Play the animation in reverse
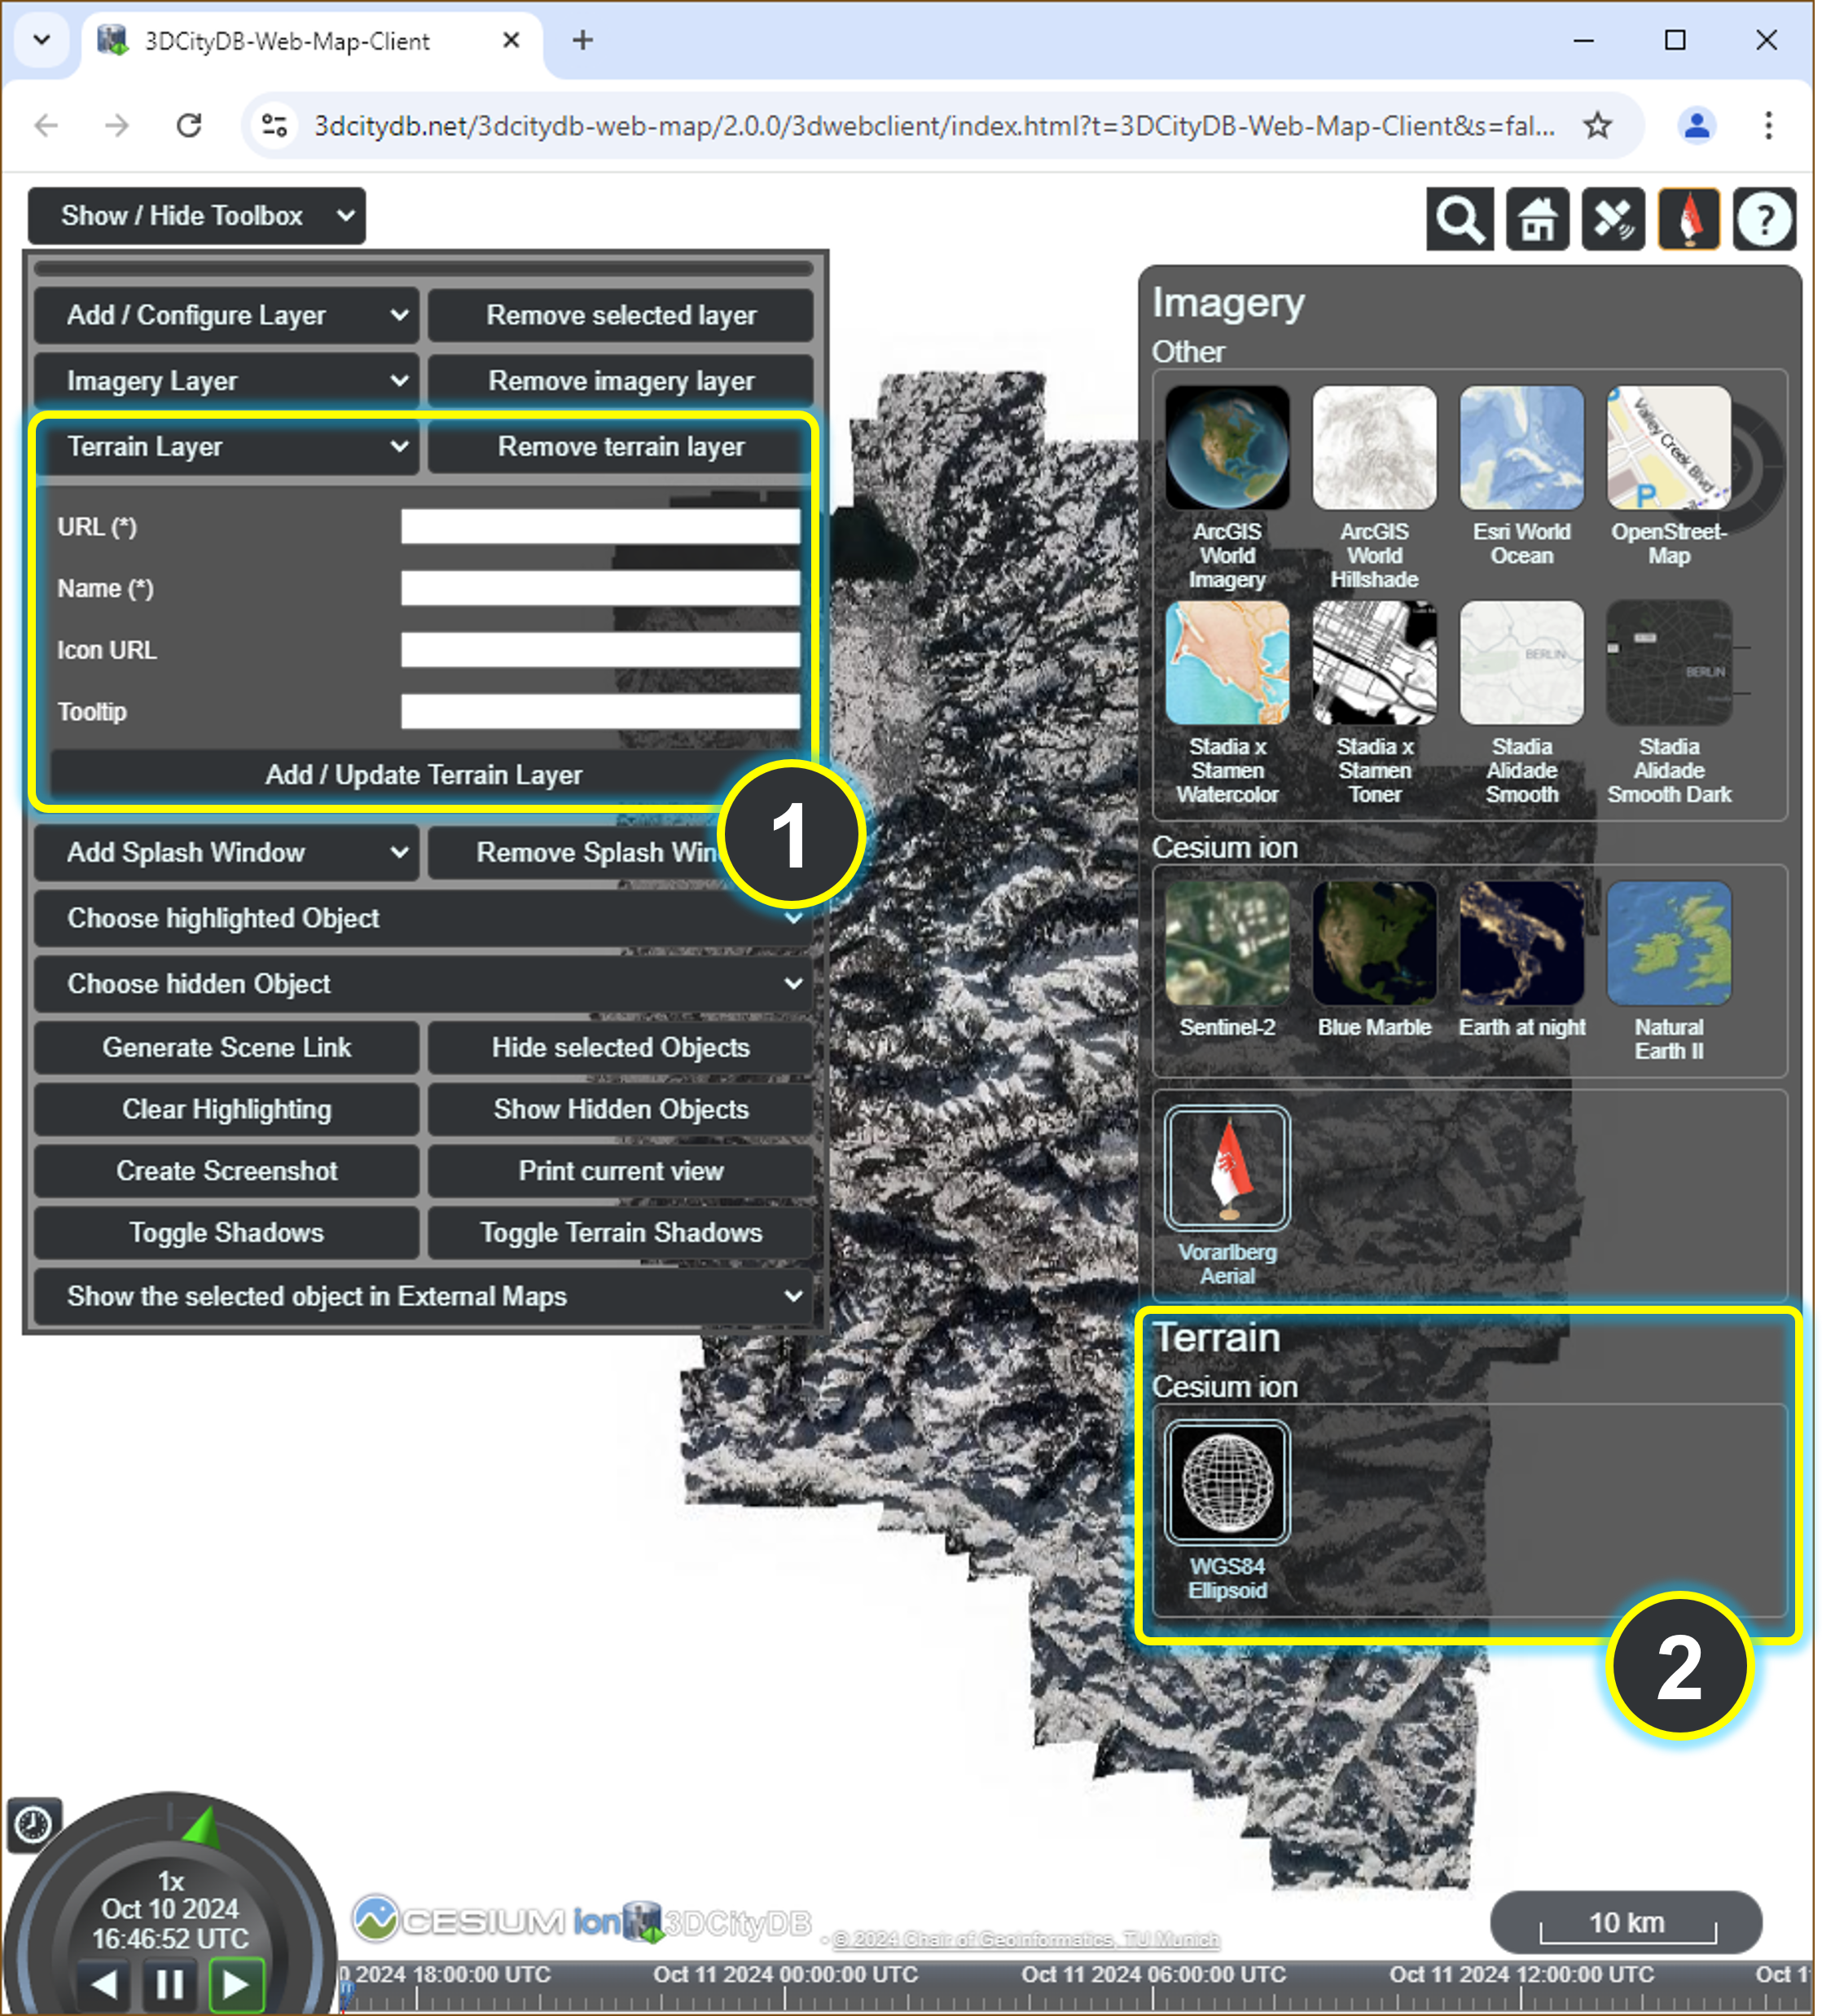This screenshot has width=1822, height=2016. (x=104, y=1984)
